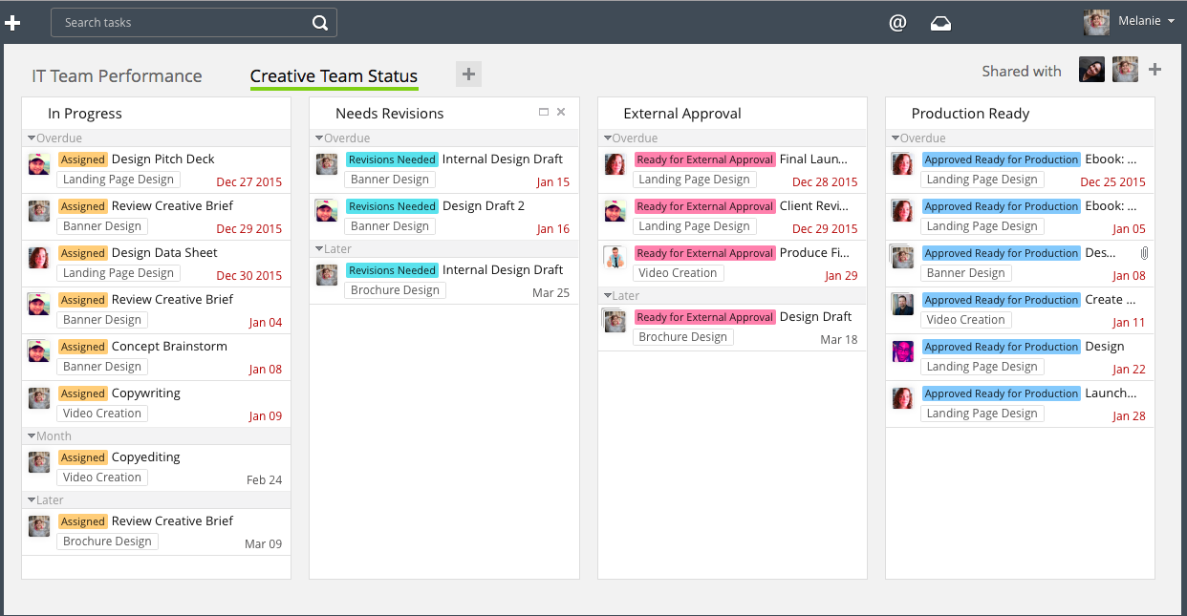Open the Melanie user dropdown menu
This screenshot has width=1187, height=616.
[x=1171, y=22]
